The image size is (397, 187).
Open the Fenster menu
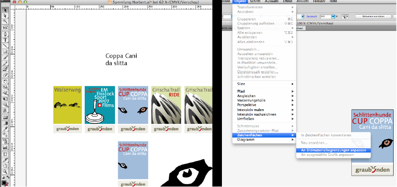319,1
